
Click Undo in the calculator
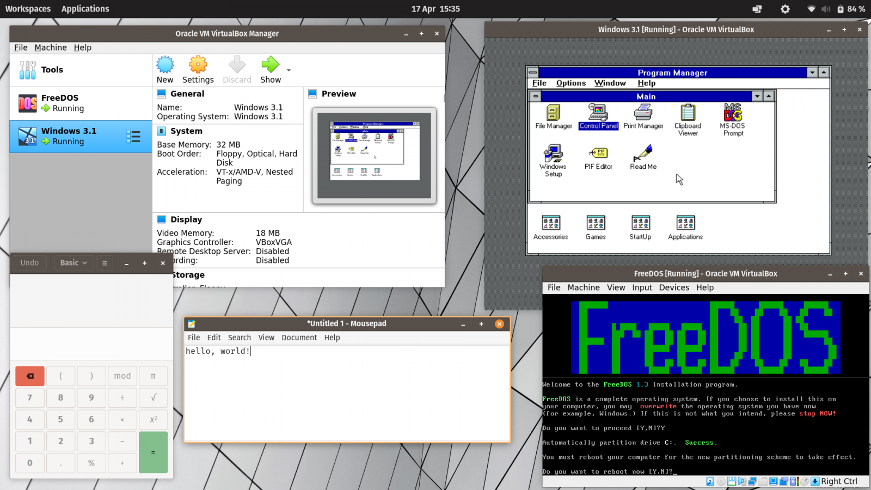[29, 262]
